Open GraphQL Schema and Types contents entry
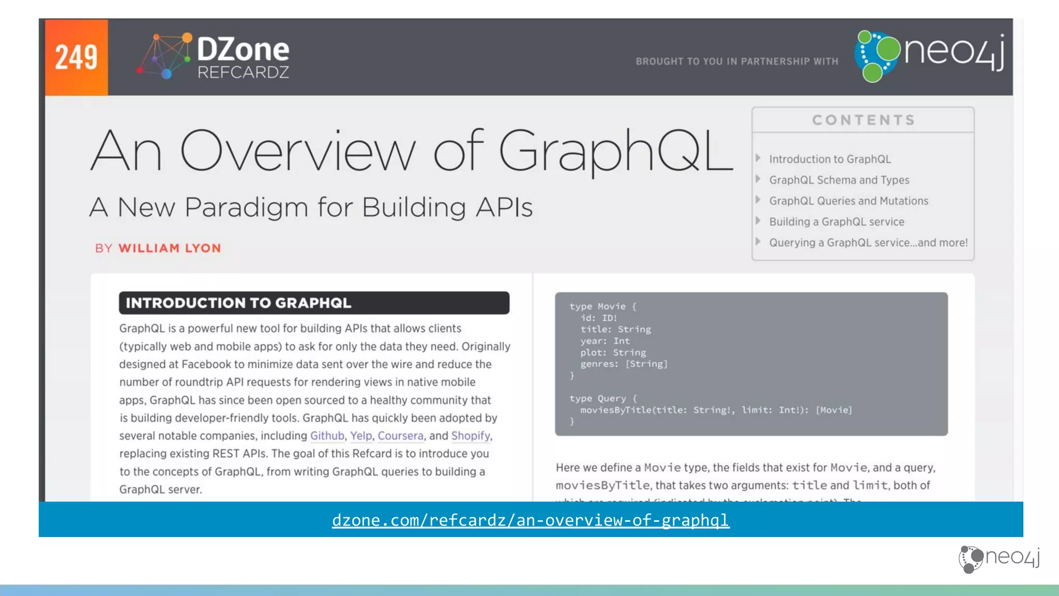Screen dimensions: 1059x596 pyautogui.click(x=839, y=180)
